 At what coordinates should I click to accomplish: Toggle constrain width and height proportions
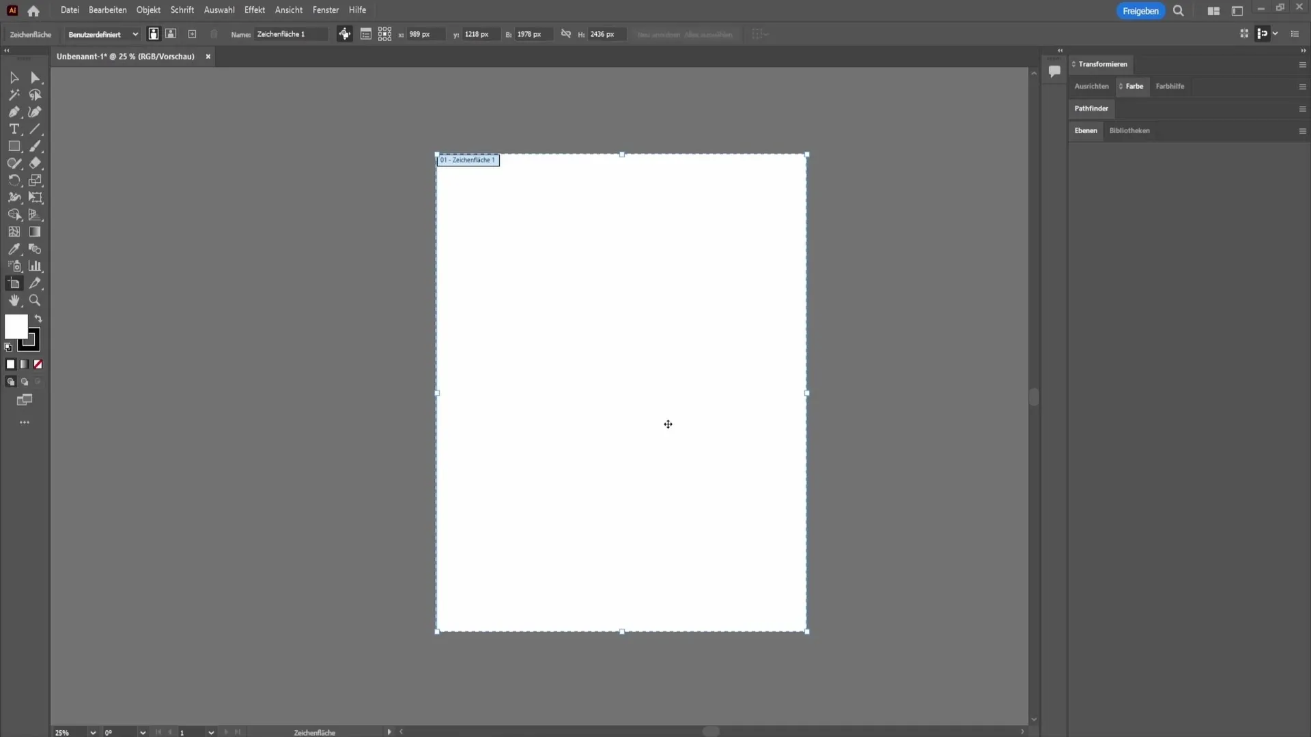pos(566,34)
